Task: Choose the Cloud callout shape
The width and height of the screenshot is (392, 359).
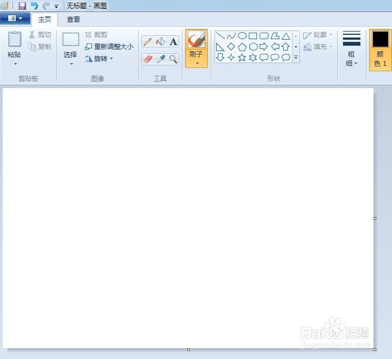Action: [x=286, y=58]
